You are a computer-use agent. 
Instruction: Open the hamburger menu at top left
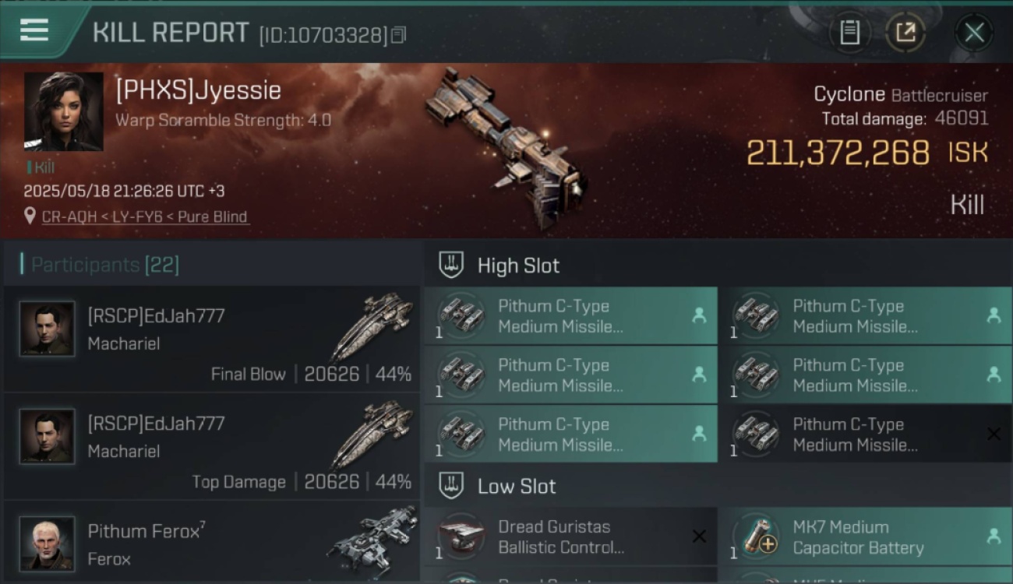[x=34, y=30]
